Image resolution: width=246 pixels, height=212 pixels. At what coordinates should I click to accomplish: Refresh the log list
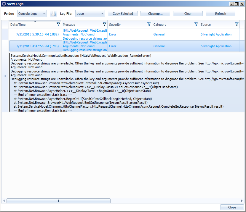click(220, 14)
